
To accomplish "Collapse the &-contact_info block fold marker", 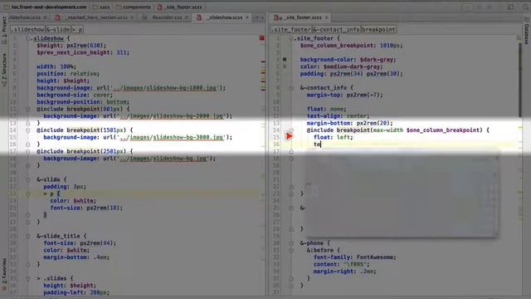I will [x=291, y=88].
